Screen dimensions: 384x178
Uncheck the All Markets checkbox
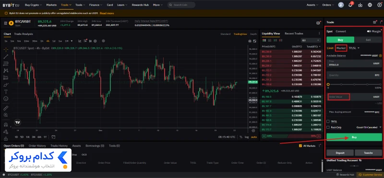(x=300, y=146)
